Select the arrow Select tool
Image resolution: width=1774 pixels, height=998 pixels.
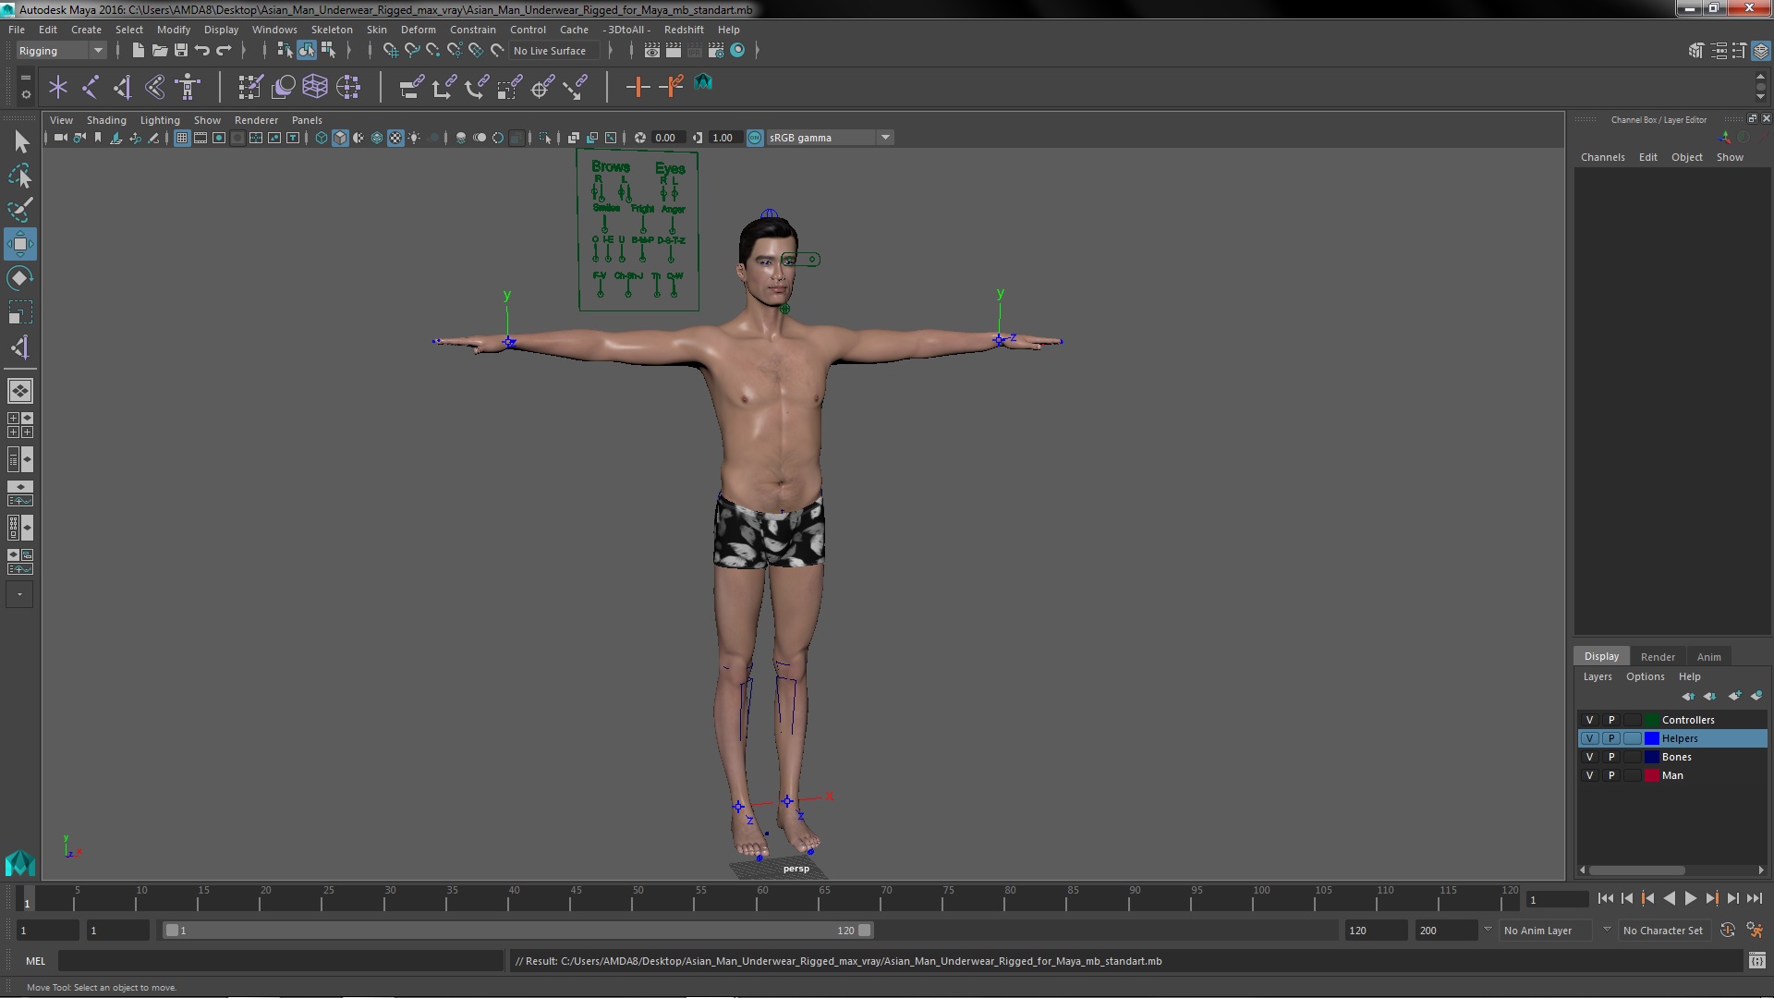coord(20,141)
